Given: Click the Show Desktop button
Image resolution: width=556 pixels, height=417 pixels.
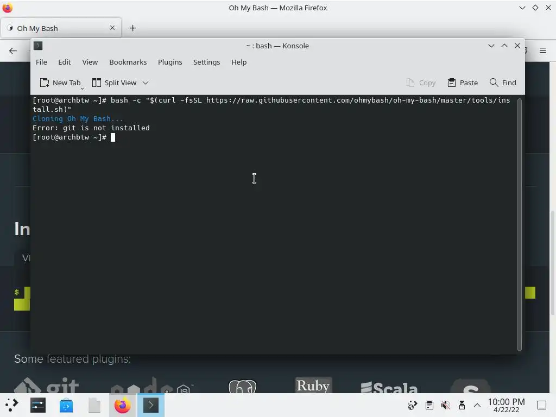Looking at the screenshot, I should tap(542, 405).
